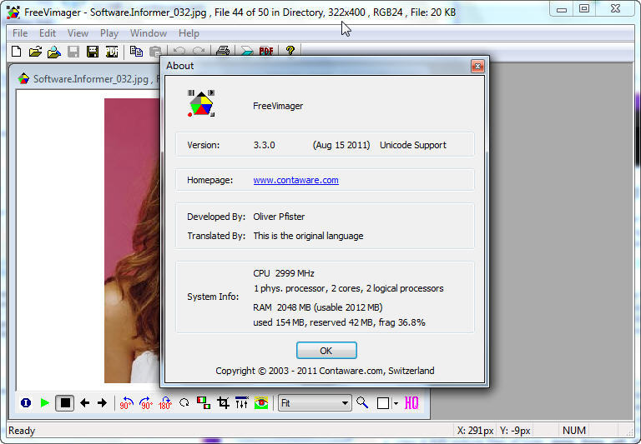Click the Copy icon in the toolbar
The image size is (641, 444).
136,52
